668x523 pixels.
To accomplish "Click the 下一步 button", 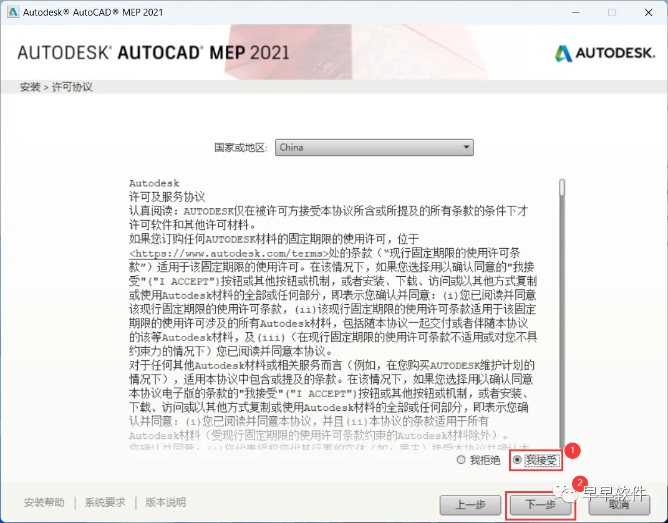I will tap(541, 505).
